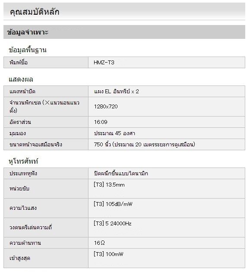Click the ขนาดหน้าจอเสมือนจริง row label
The image size is (250, 272).
click(x=36, y=144)
